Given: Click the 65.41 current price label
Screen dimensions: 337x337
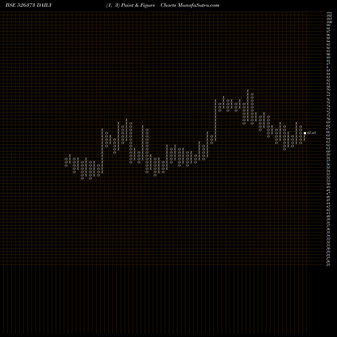Looking at the screenshot, I should click(311, 133).
